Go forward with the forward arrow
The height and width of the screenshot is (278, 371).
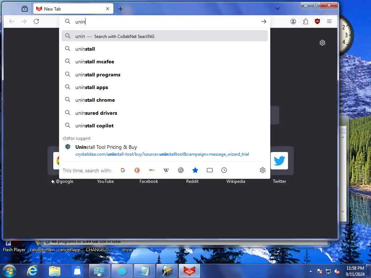click(24, 21)
